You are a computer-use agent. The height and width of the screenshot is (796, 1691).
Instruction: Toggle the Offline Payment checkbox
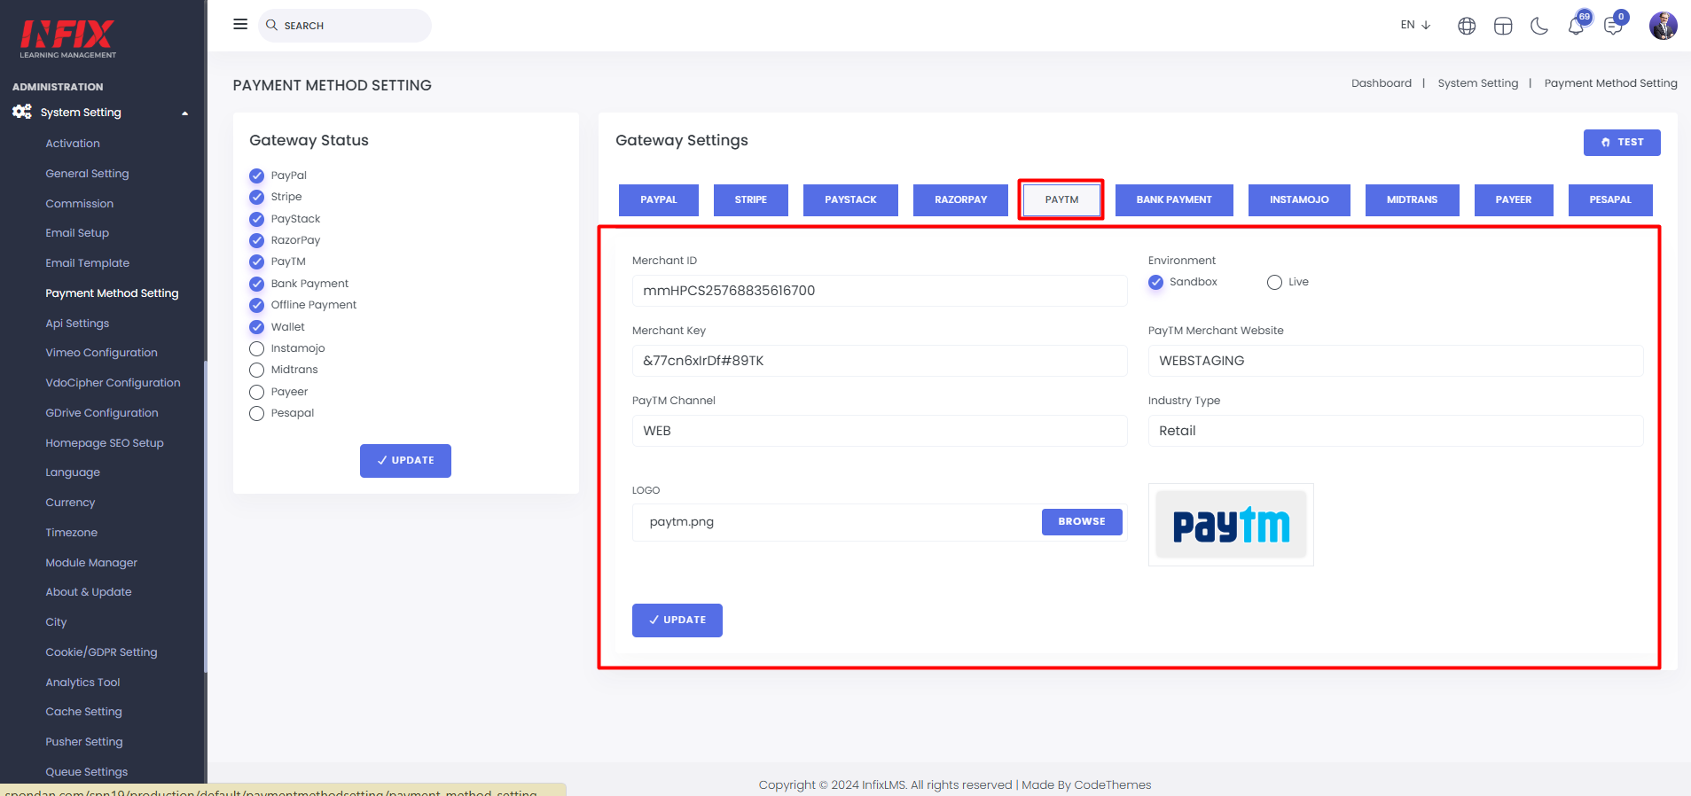coord(257,305)
